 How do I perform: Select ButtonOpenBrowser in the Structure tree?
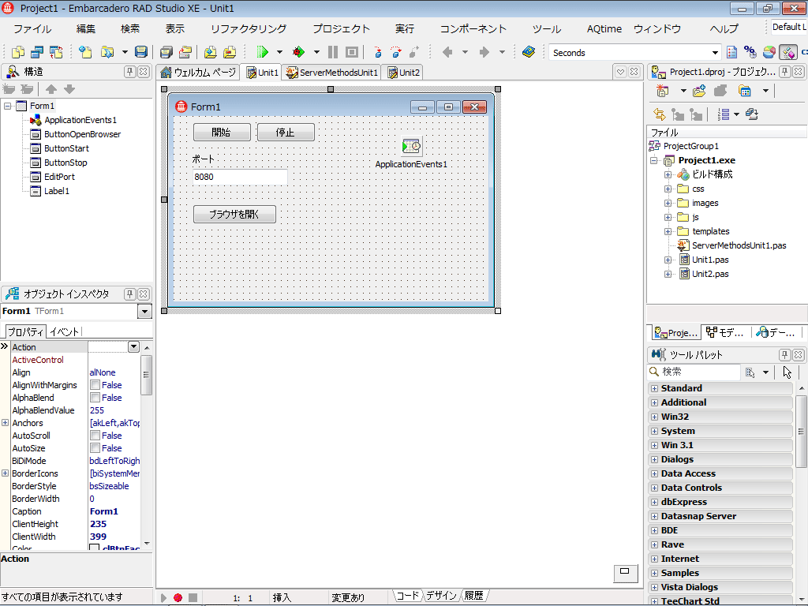click(82, 134)
